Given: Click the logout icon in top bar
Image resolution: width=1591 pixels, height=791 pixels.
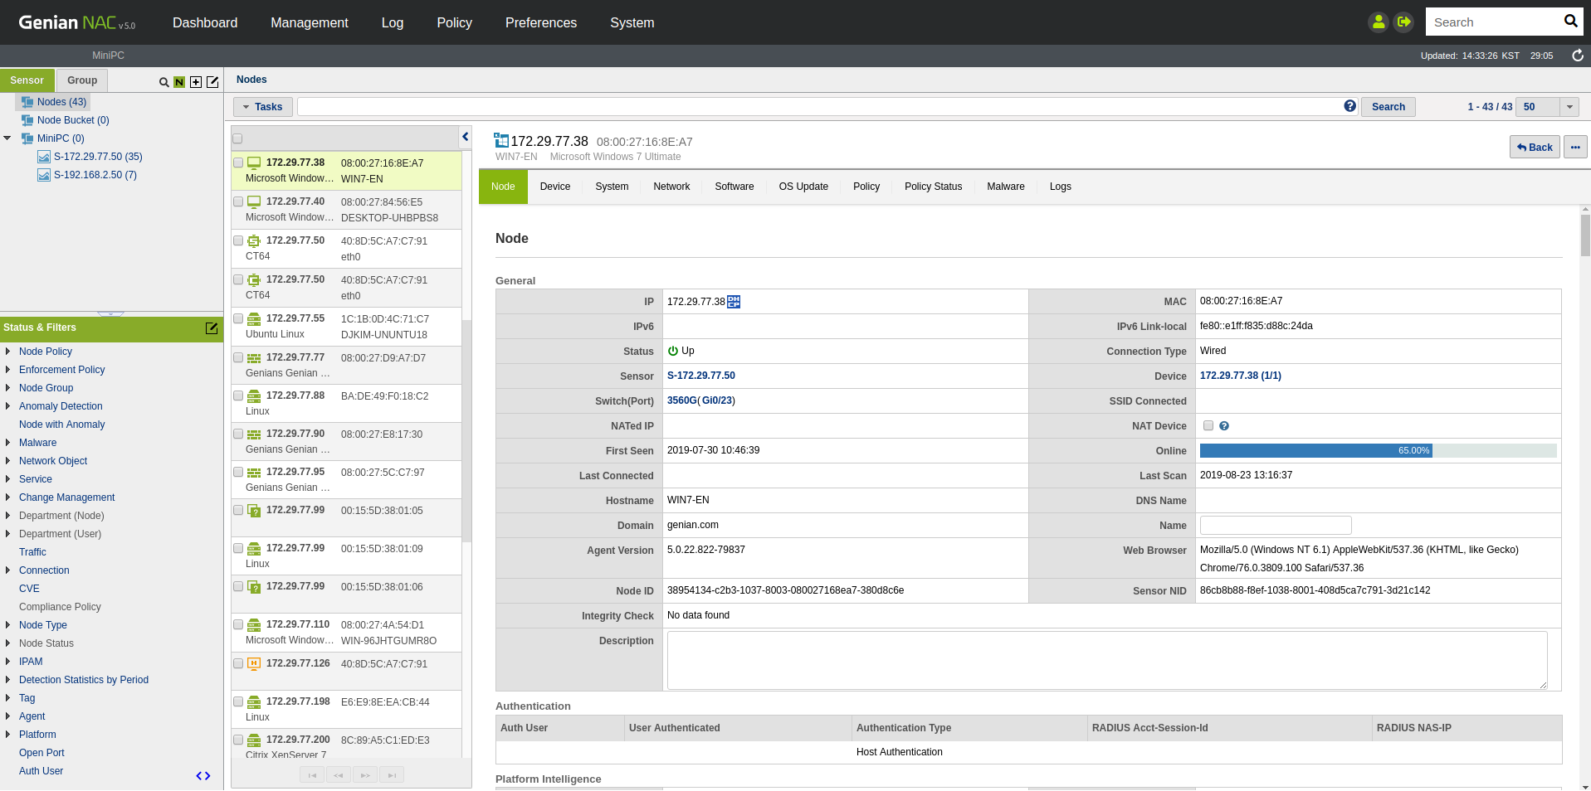Looking at the screenshot, I should click(x=1403, y=22).
